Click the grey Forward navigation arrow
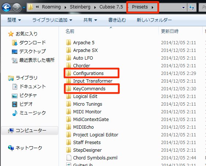The width and height of the screenshot is (206, 166). pyautogui.click(x=16, y=7)
